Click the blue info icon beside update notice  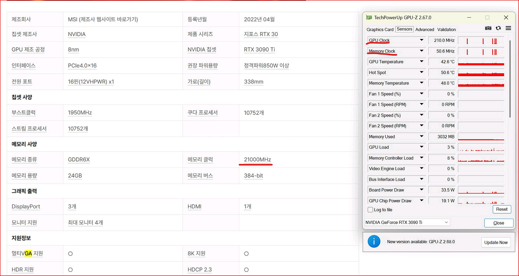[x=374, y=242]
